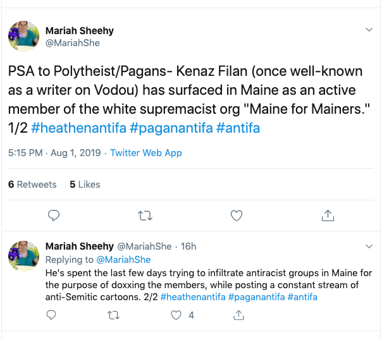Retweet the 2/2 follow-up tweet

click(x=114, y=314)
